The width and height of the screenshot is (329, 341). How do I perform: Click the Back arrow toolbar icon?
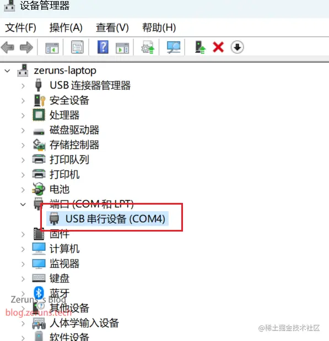8,47
